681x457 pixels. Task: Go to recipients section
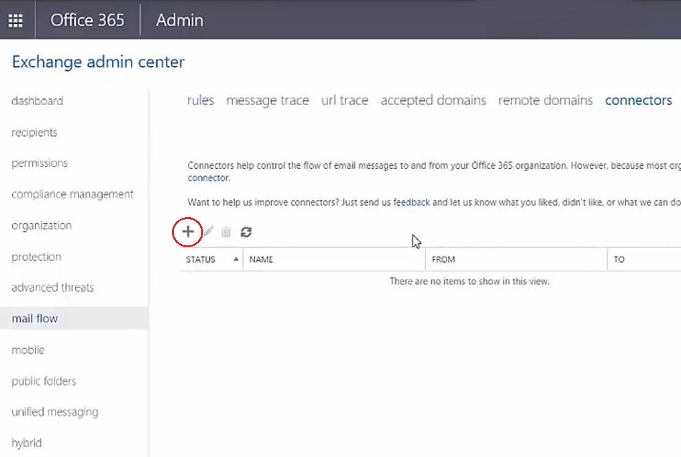pyautogui.click(x=34, y=133)
